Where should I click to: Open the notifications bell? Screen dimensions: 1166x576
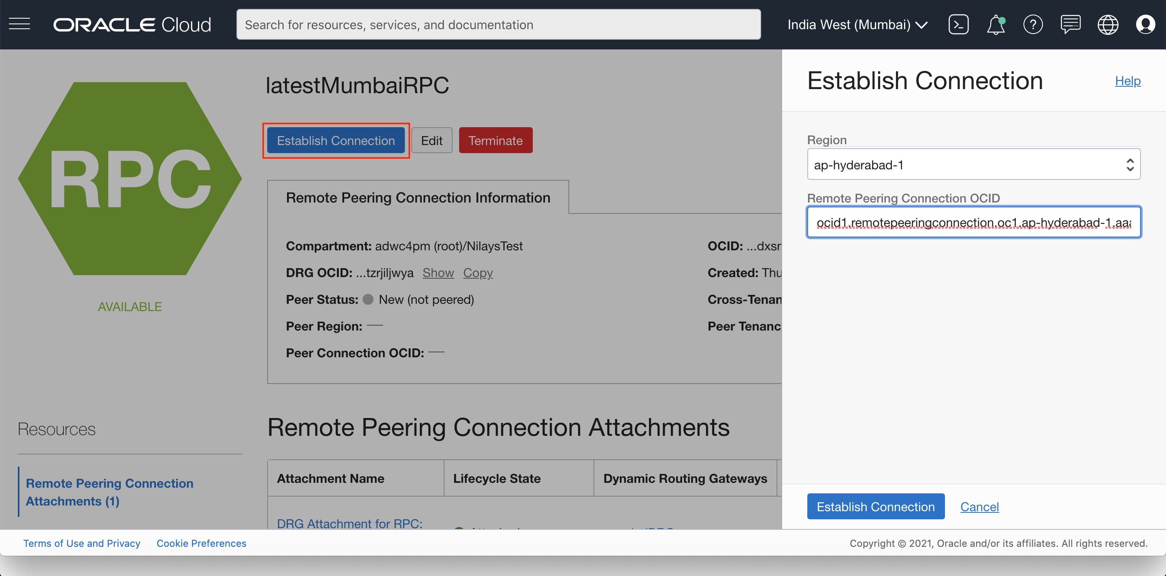(996, 24)
